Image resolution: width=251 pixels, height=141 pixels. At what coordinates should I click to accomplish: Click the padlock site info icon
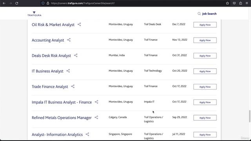point(48,3)
